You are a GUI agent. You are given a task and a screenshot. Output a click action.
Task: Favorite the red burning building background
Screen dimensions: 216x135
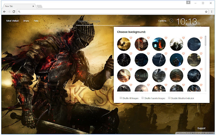coord(148,38)
